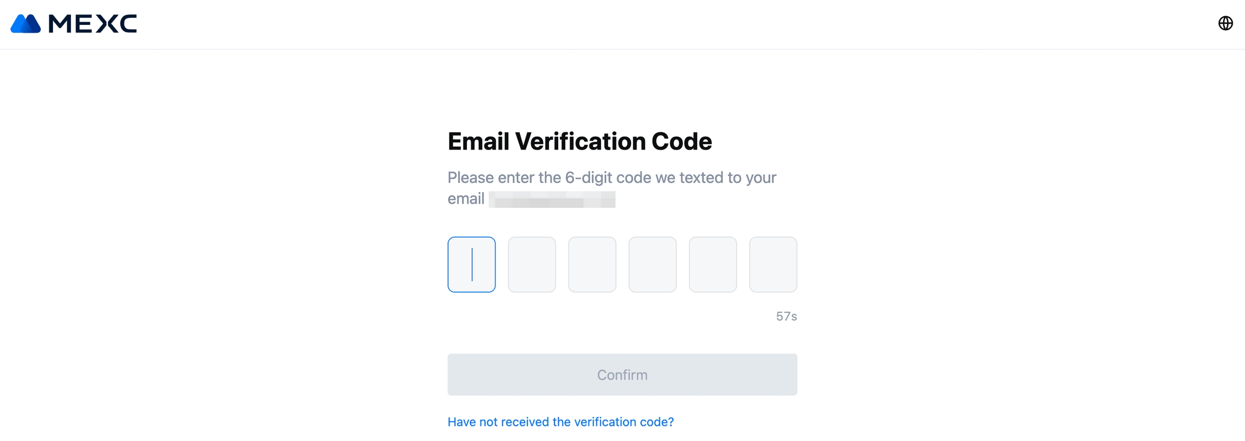Click the blurred email address
1245x441 pixels.
(552, 199)
